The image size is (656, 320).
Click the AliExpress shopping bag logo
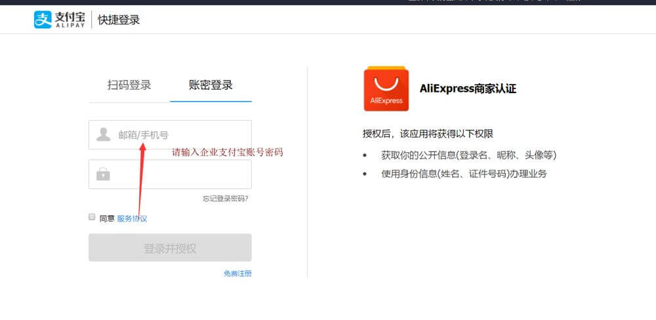[386, 89]
